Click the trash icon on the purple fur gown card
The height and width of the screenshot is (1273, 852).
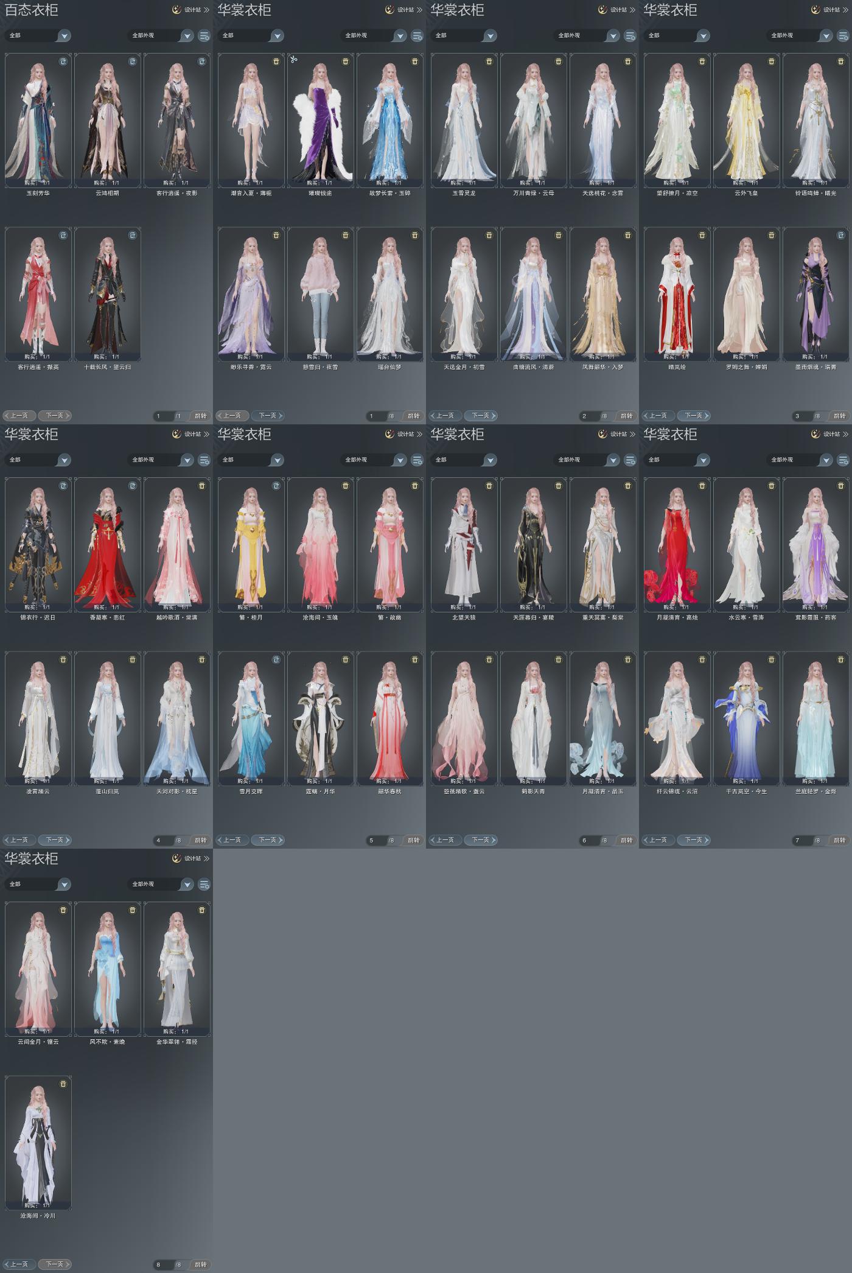[346, 61]
